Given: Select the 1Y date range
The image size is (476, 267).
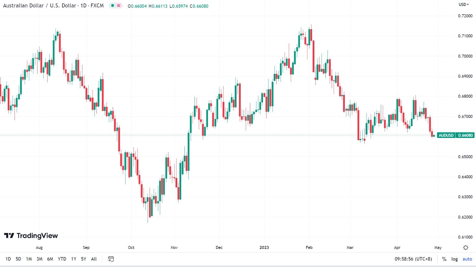Looking at the screenshot, I should tap(73, 259).
